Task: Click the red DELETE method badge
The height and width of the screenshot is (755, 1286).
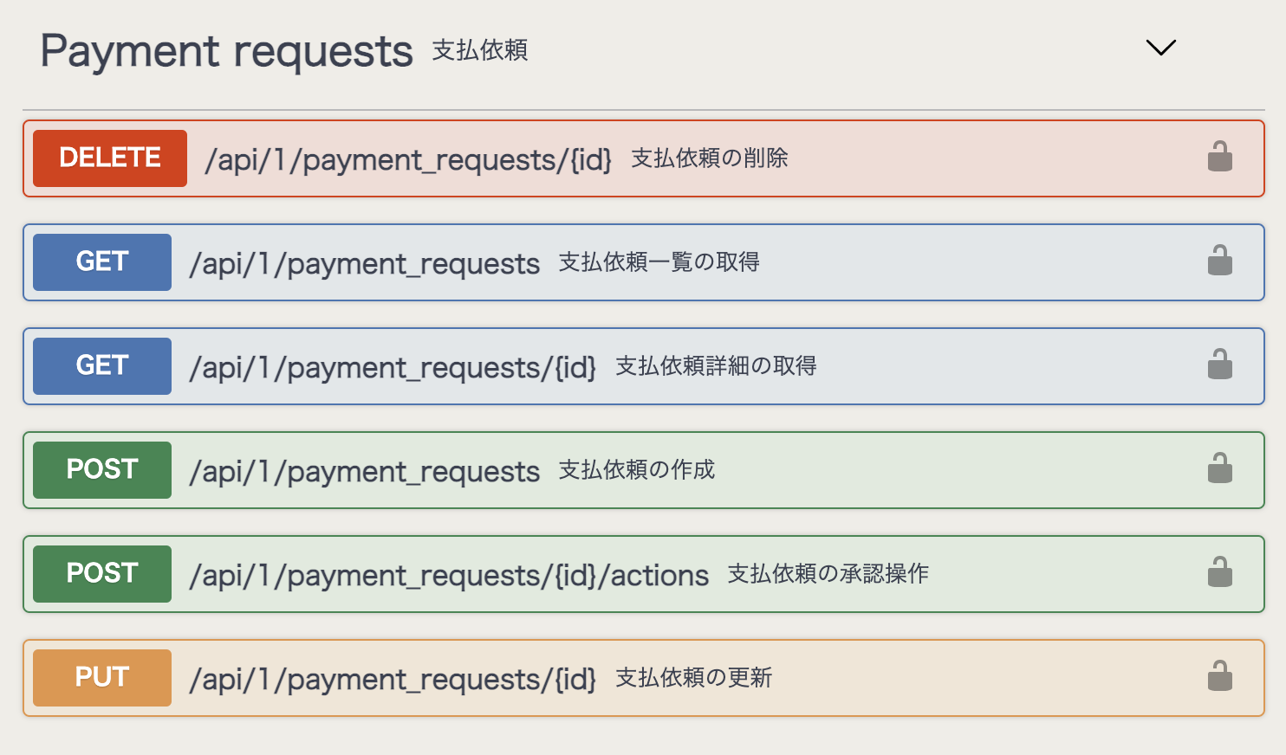Action: pyautogui.click(x=109, y=158)
